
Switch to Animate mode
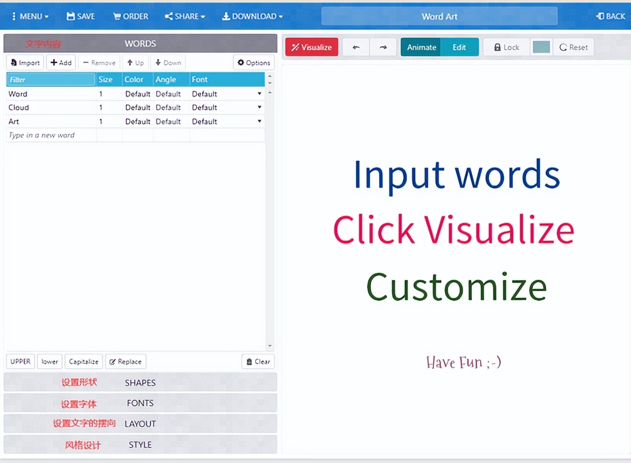pyautogui.click(x=421, y=47)
